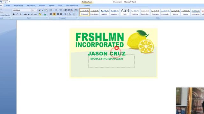Switch to the References tab
This screenshot has height=114, width=204.
[x=31, y=5]
